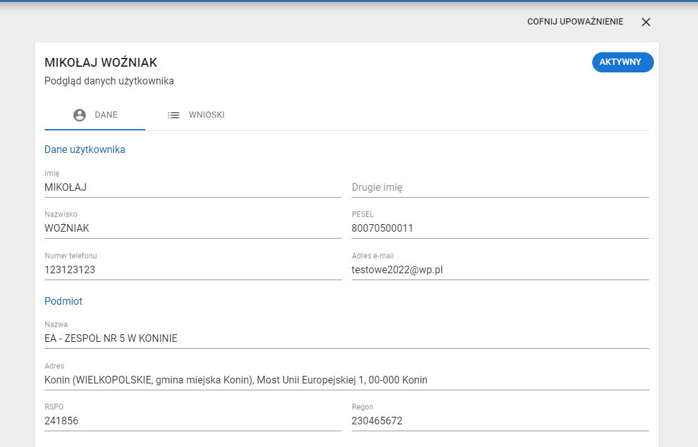This screenshot has height=447, width=698.
Task: Click the Numer telefonu field
Action: tap(193, 269)
